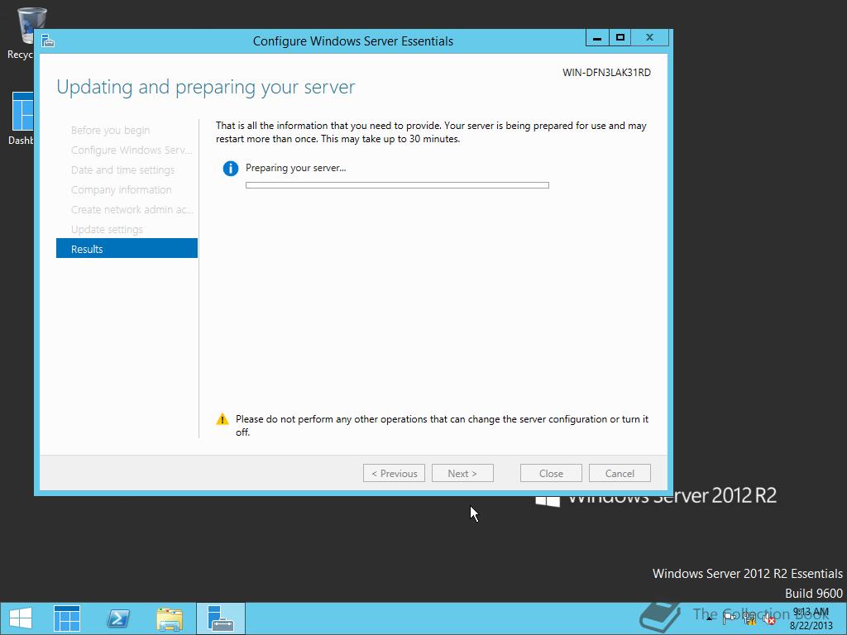Open the Dashboard desktop shortcut
This screenshot has height=635, width=847.
pyautogui.click(x=22, y=118)
